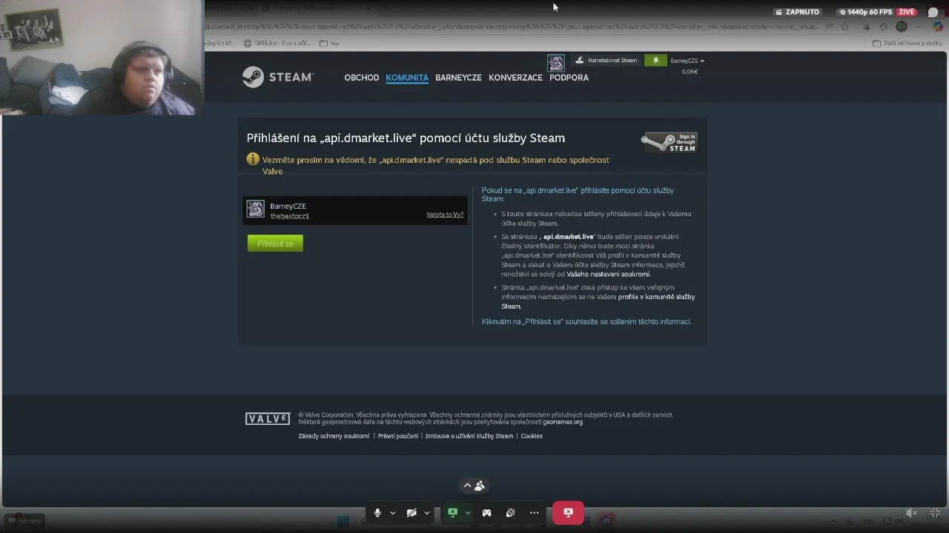
Task: Toggle the muted speaker icon
Action: (912, 513)
